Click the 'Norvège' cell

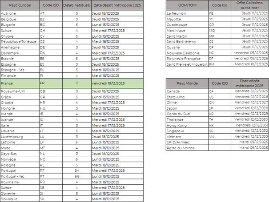(x=20, y=159)
